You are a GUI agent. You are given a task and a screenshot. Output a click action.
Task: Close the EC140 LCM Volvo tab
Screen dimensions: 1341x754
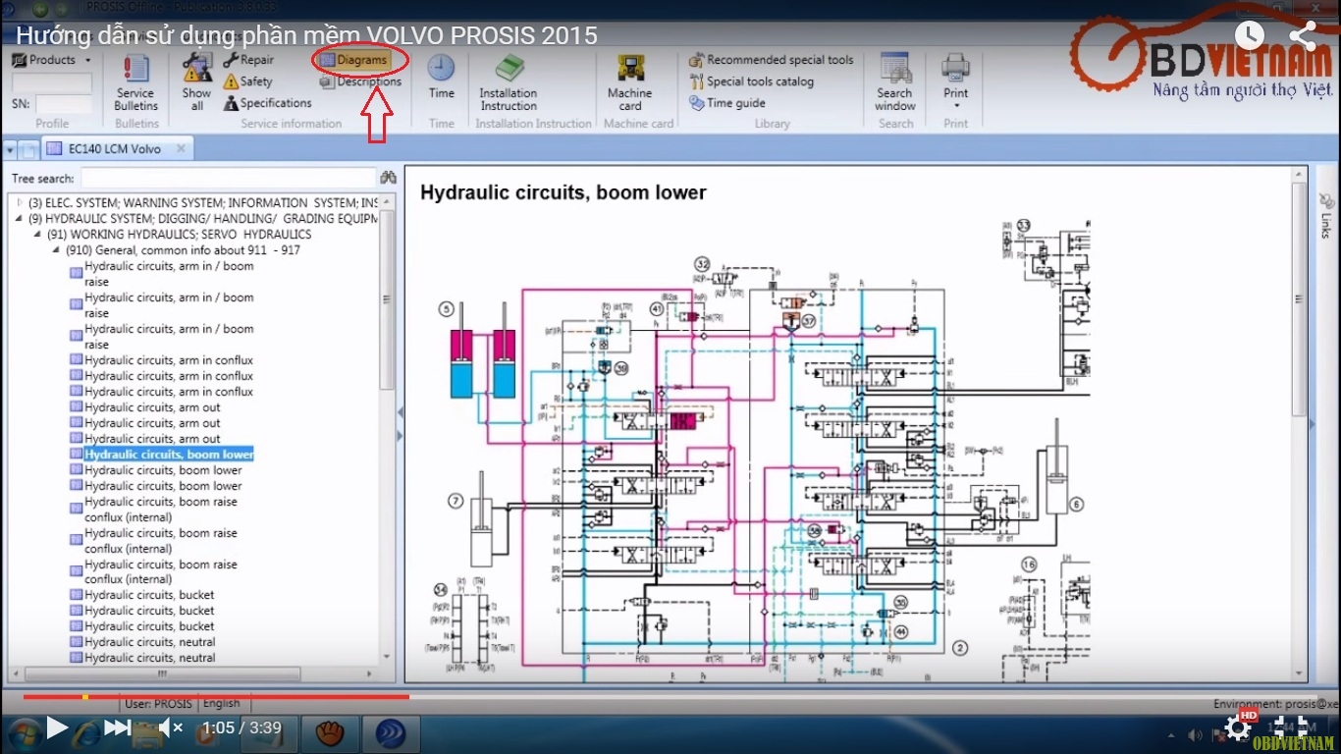tap(181, 149)
